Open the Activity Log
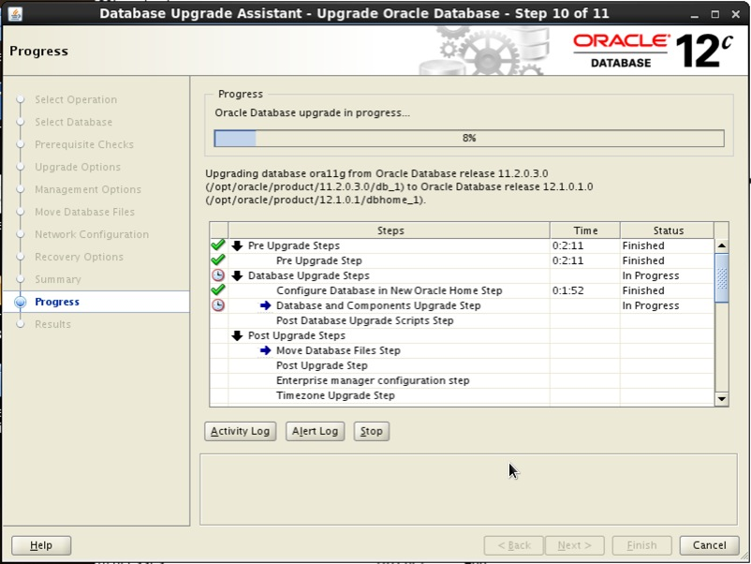The width and height of the screenshot is (751, 564). point(240,431)
